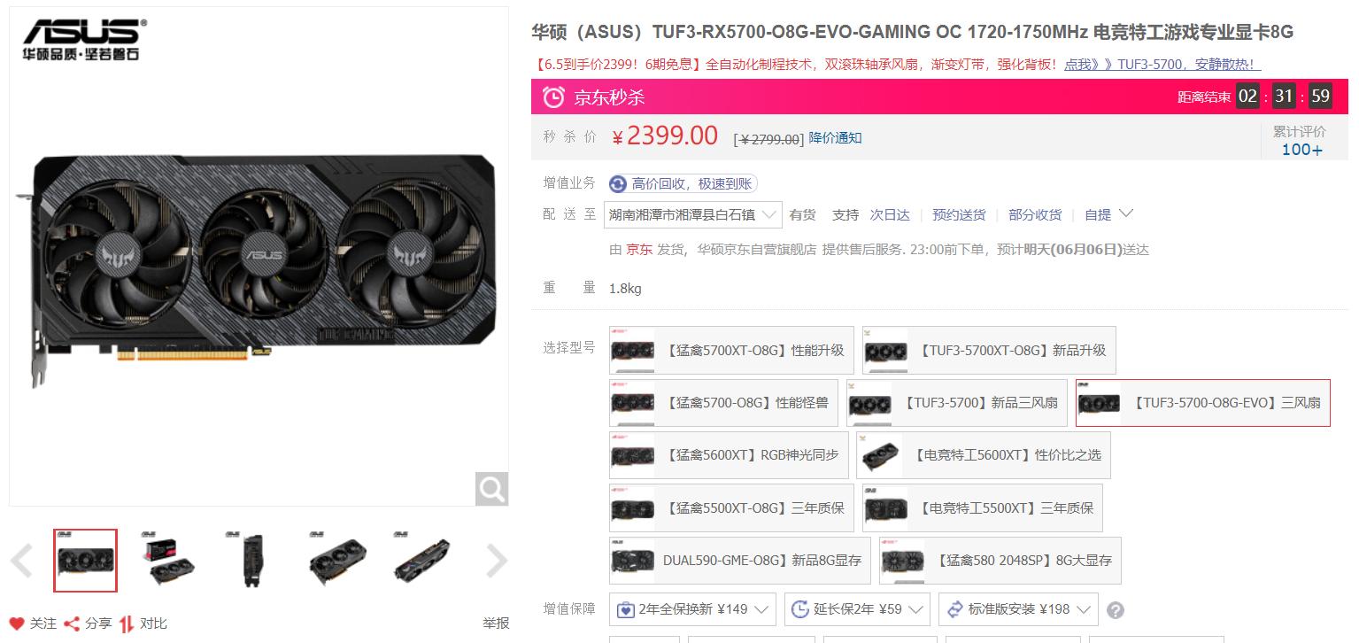Show previous thumbnails with left arrow
The width and height of the screenshot is (1359, 643).
21,561
